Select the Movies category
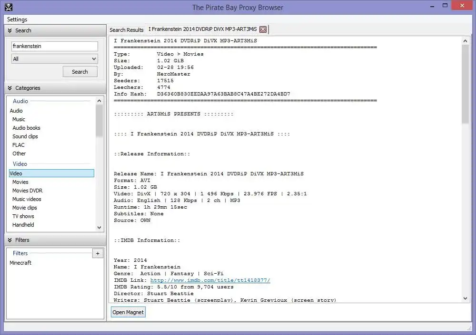Image resolution: width=476 pixels, height=335 pixels. [20, 182]
